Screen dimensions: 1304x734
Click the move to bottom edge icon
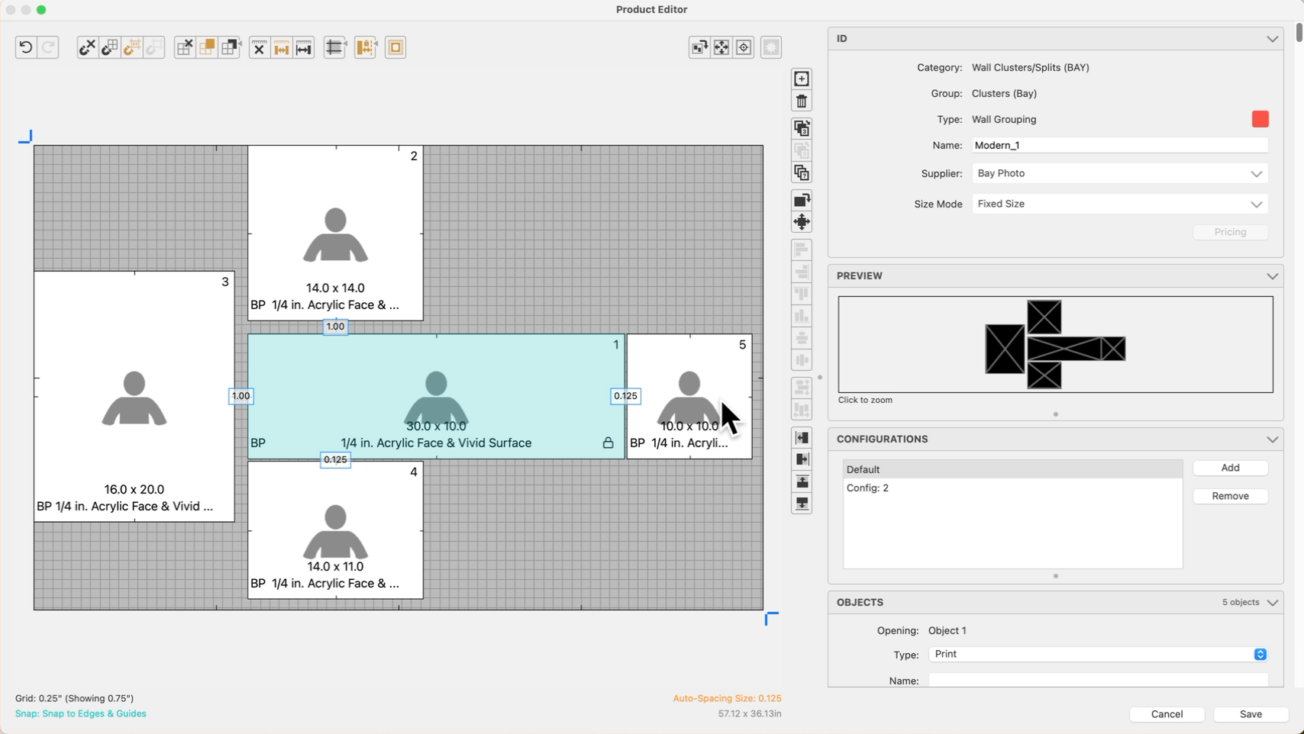(x=802, y=504)
